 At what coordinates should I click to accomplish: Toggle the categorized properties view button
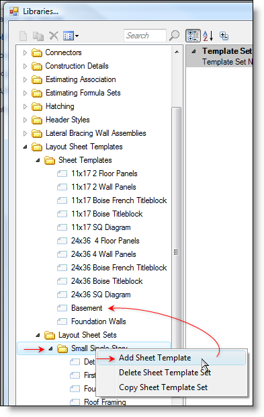pyautogui.click(x=193, y=36)
